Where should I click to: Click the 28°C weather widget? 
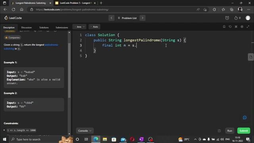184,139
